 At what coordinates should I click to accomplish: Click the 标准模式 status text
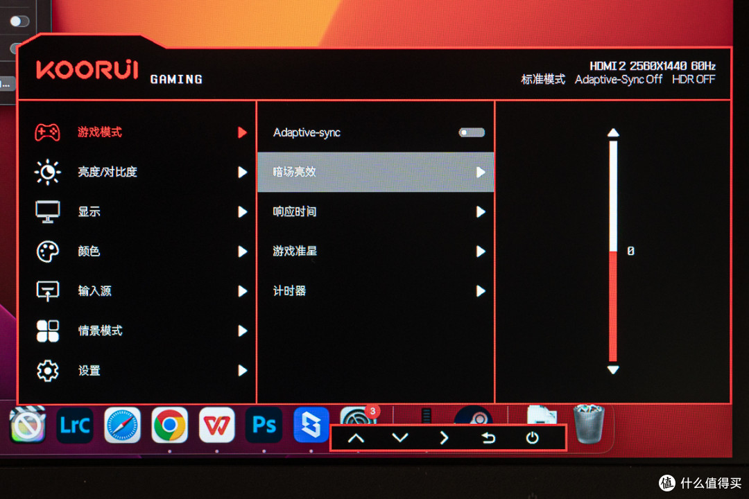[x=543, y=79]
